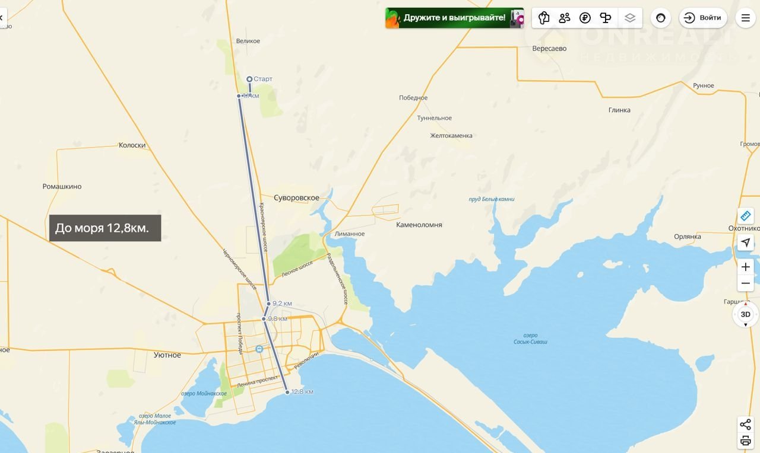
Task: Zoom out with the minus button
Action: coord(745,284)
